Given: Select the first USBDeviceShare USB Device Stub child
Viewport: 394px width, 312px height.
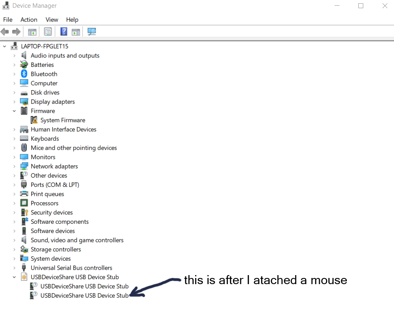Looking at the screenshot, I should [84, 286].
